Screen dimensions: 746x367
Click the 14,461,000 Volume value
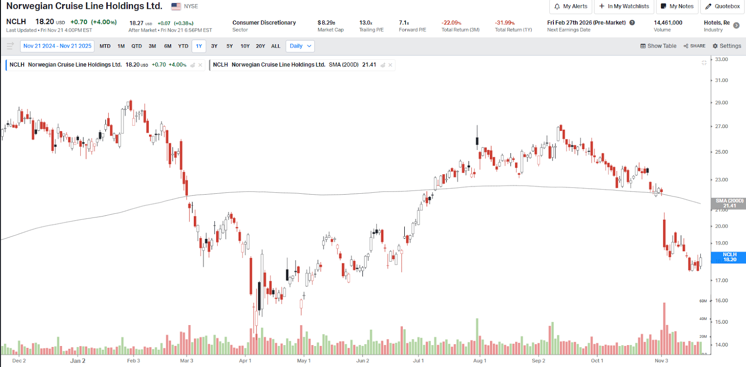(668, 22)
